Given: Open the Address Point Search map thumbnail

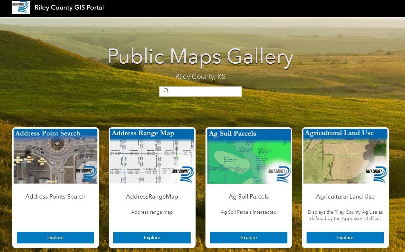Looking at the screenshot, I should [x=55, y=157].
